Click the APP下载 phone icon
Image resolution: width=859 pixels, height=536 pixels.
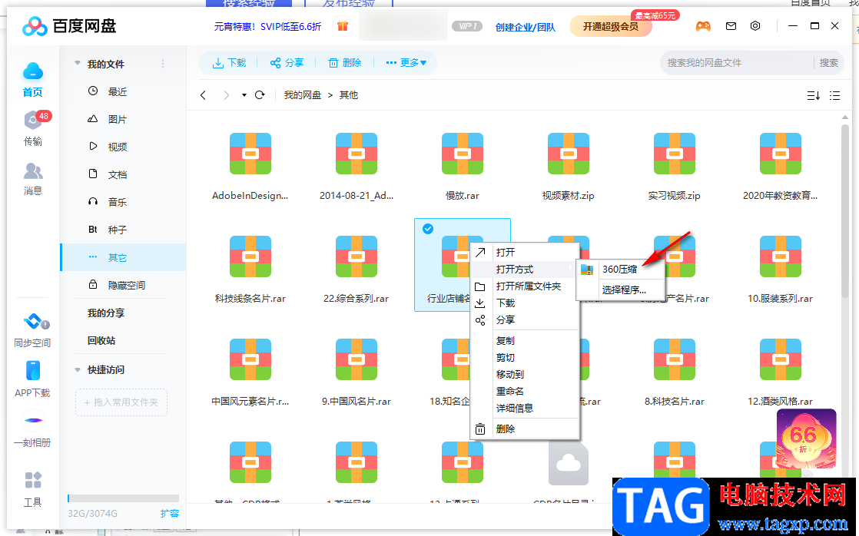pyautogui.click(x=33, y=371)
